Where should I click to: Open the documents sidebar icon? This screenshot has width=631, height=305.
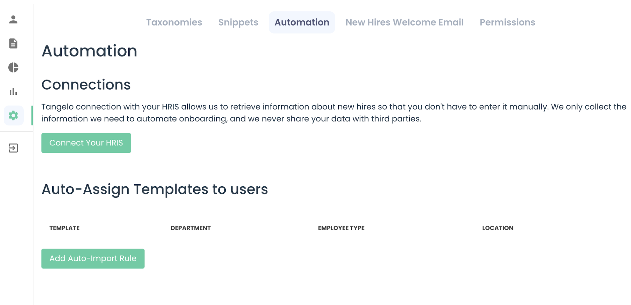tap(13, 44)
